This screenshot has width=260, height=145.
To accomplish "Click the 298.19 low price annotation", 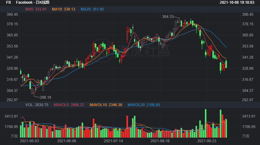I will tap(45, 97).
